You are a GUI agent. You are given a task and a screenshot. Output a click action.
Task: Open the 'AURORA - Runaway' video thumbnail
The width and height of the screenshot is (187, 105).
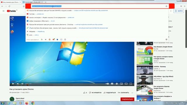click(145, 70)
